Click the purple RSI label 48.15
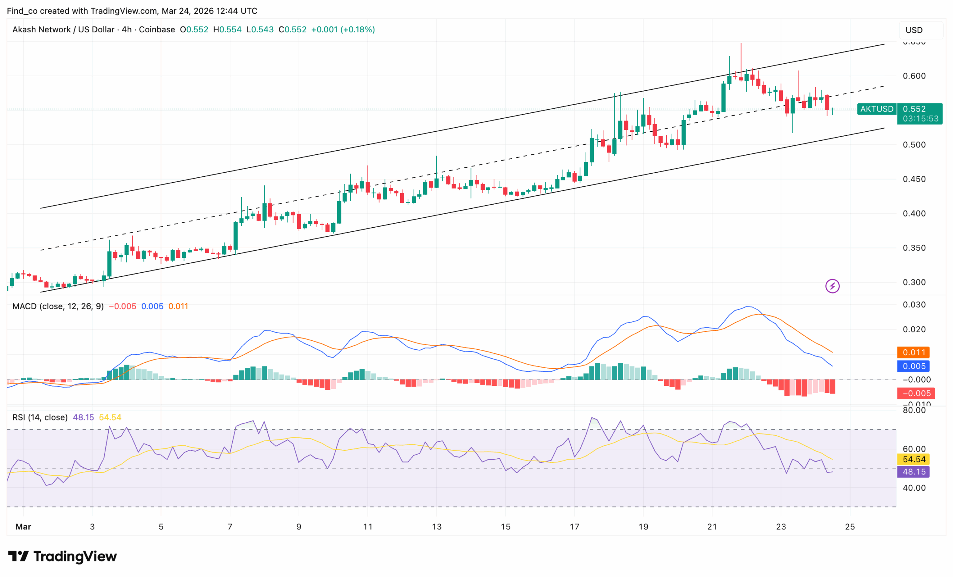The width and height of the screenshot is (953, 577). coord(914,472)
